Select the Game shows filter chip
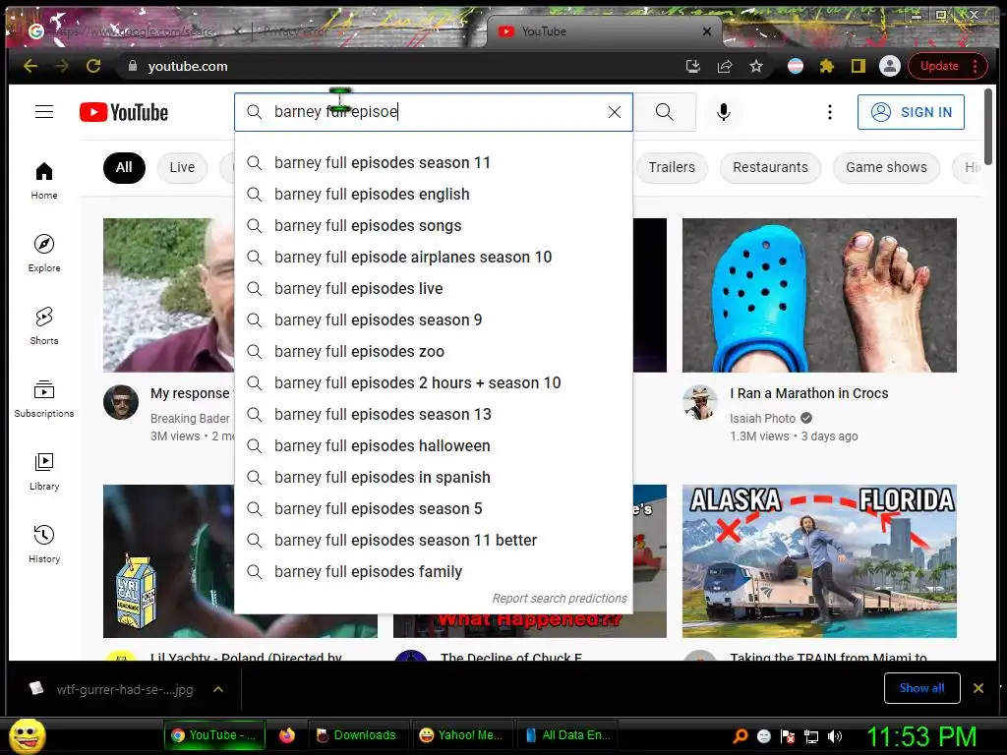The image size is (1007, 755). [886, 167]
